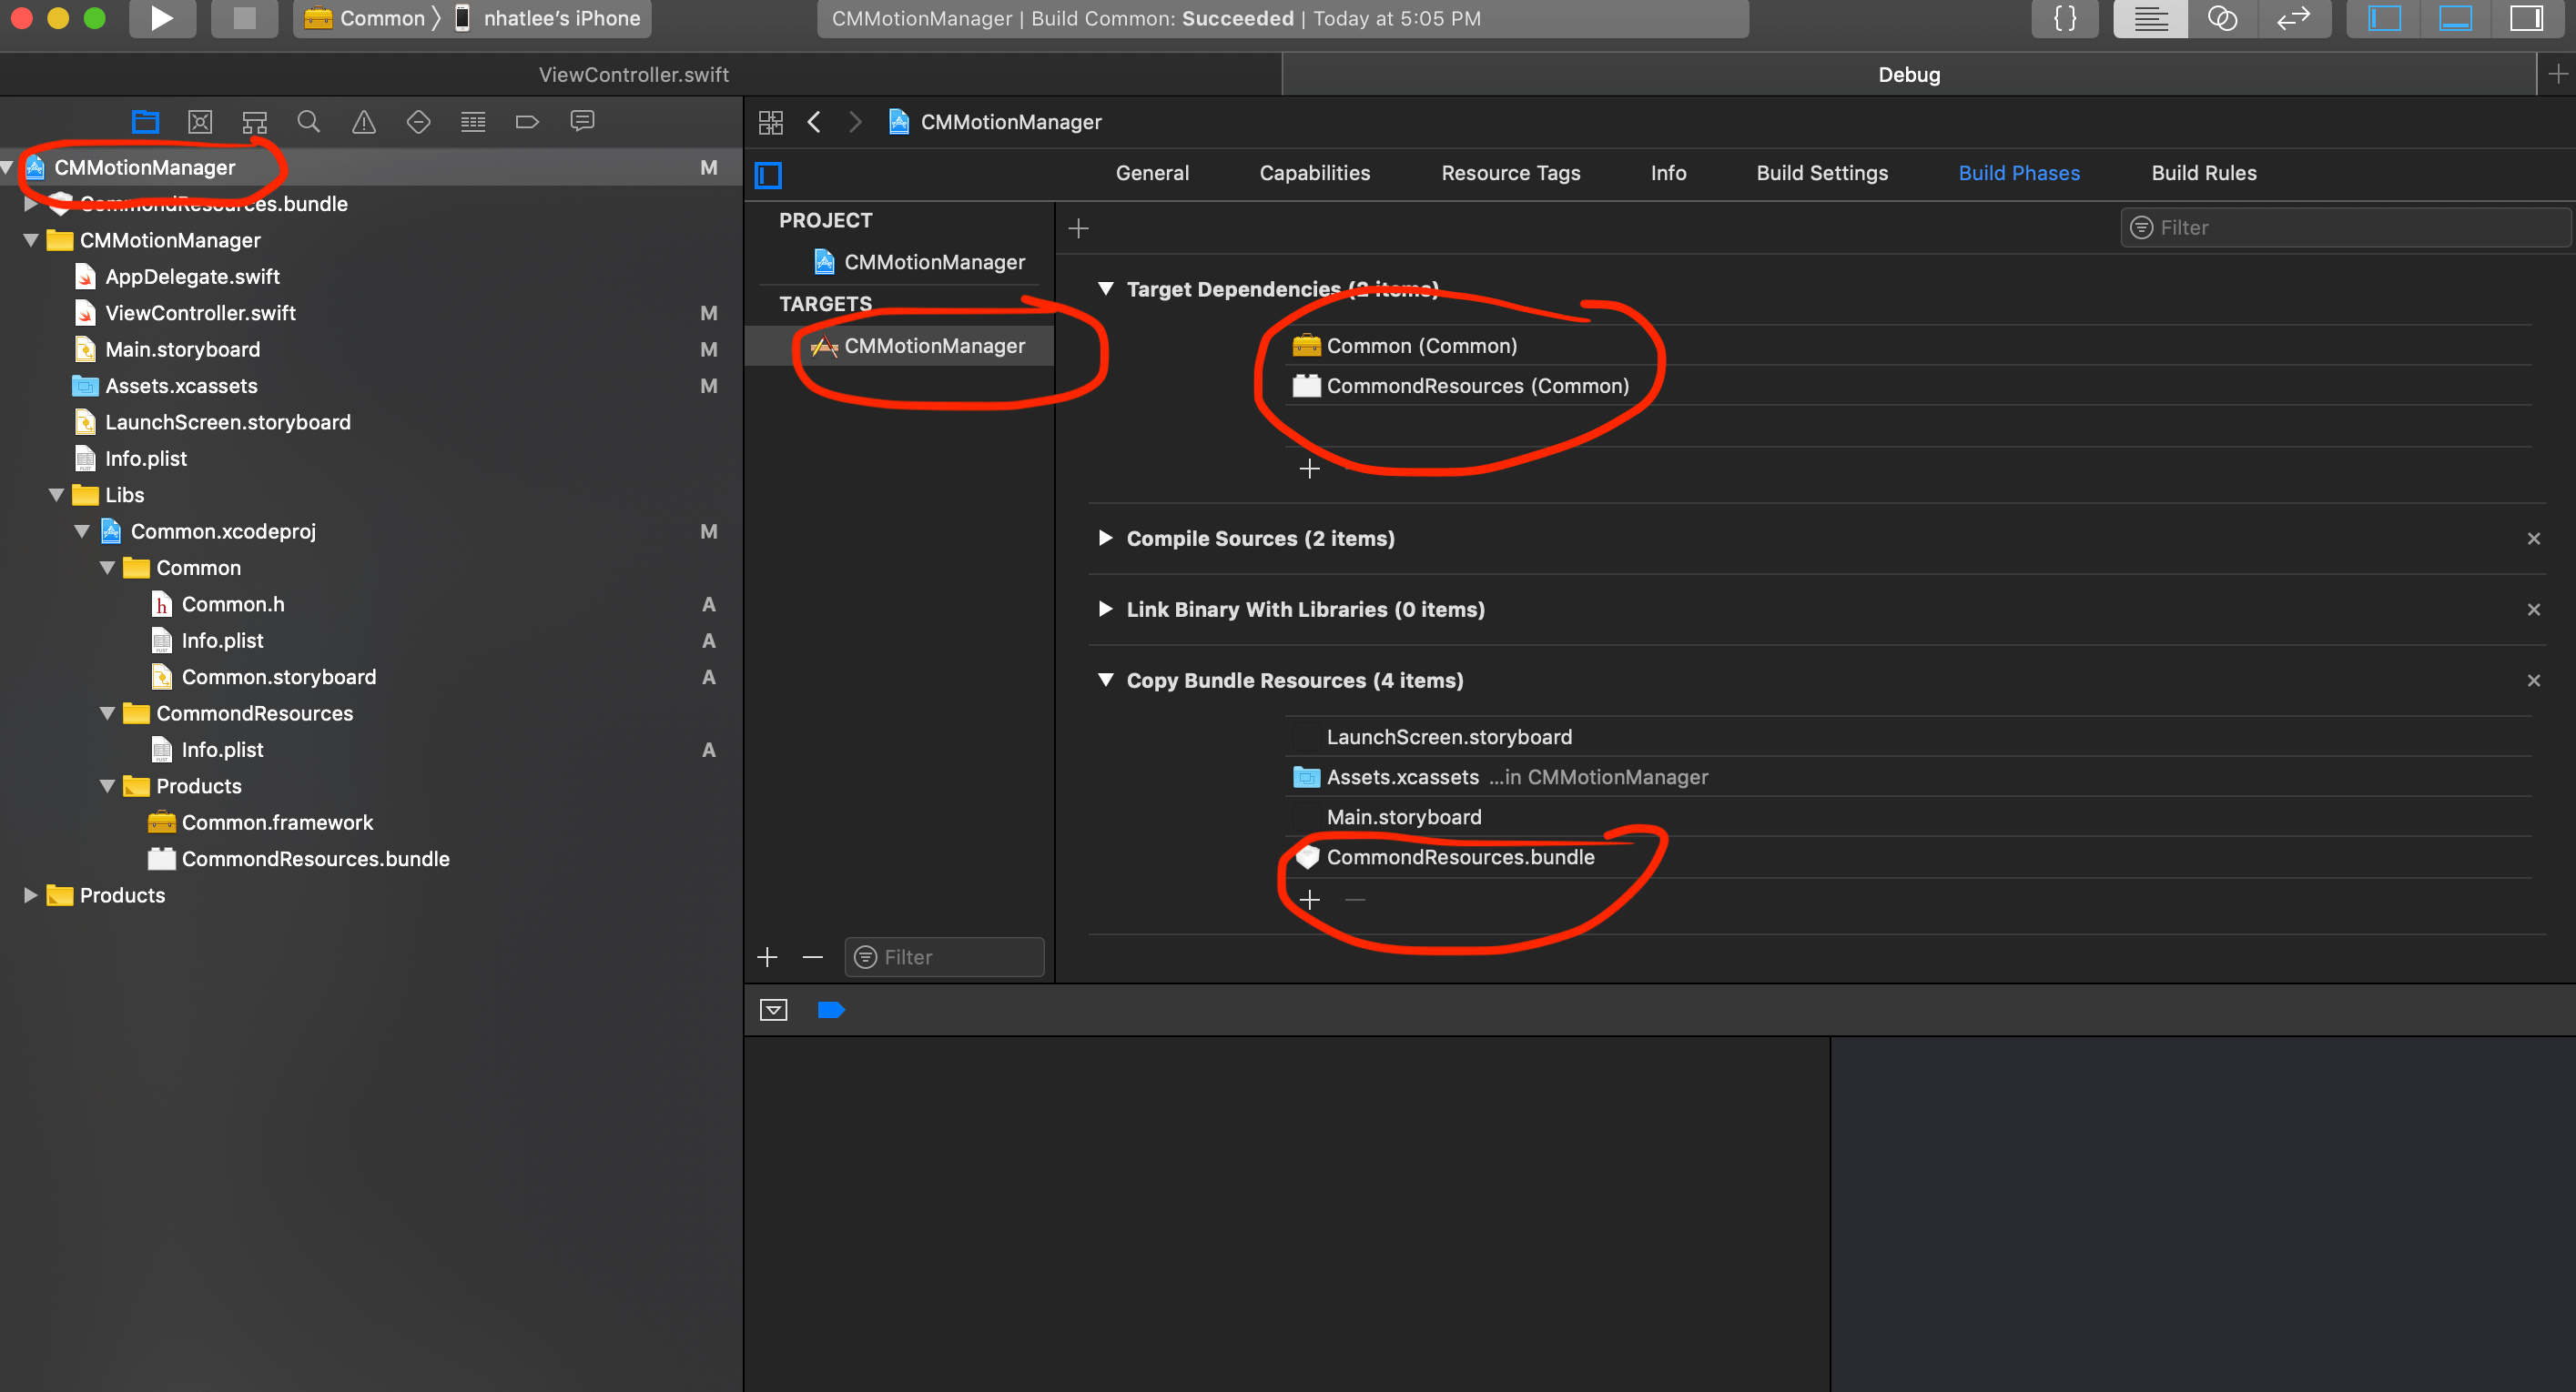Viewport: 2576px width, 1392px height.
Task: Collapse the CMMotionManager group folder
Action: 30,240
